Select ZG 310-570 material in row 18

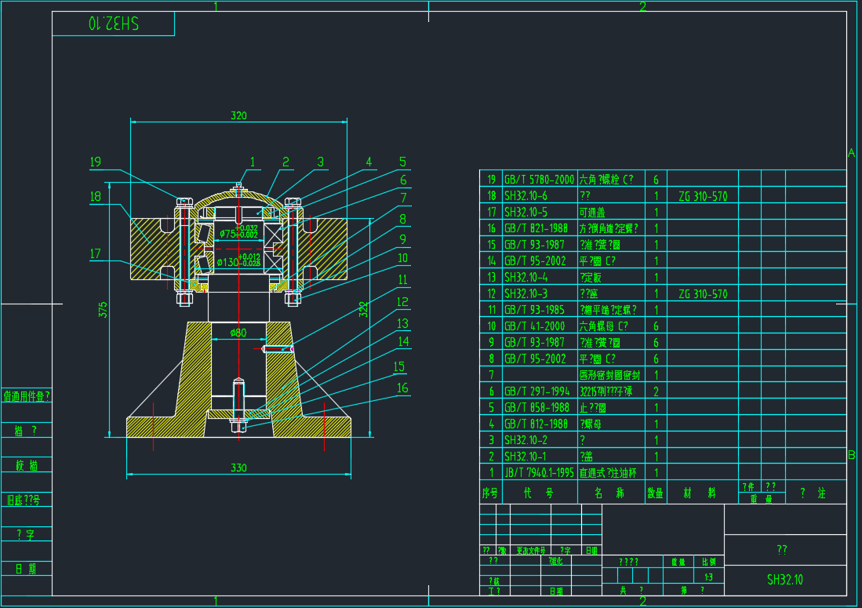703,196
